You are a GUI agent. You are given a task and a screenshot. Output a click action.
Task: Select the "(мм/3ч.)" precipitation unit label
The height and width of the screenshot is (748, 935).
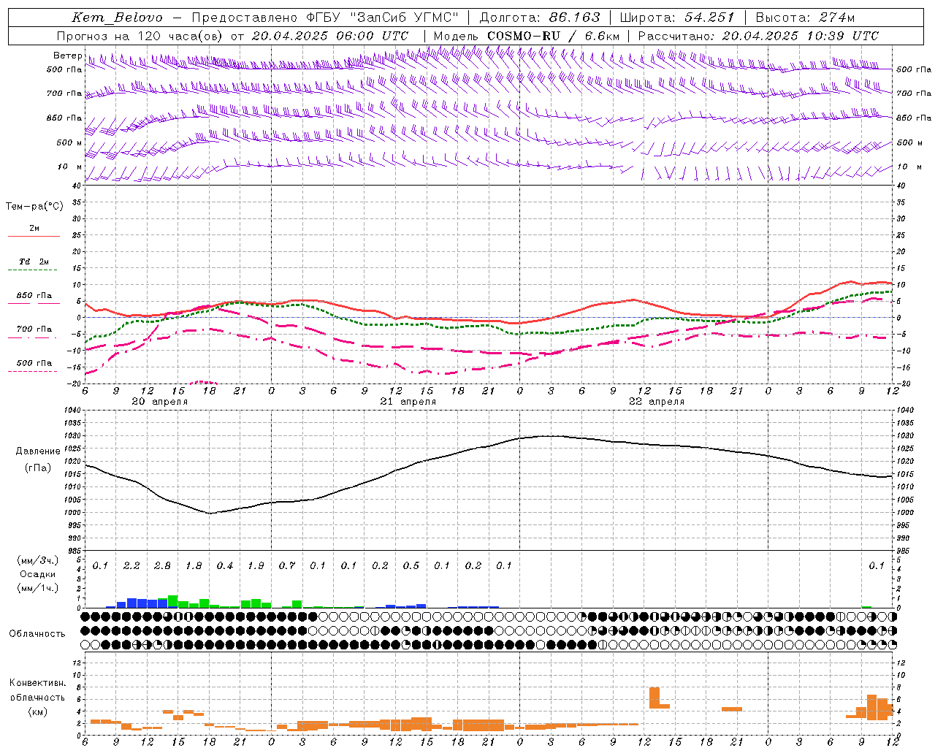pyautogui.click(x=38, y=561)
